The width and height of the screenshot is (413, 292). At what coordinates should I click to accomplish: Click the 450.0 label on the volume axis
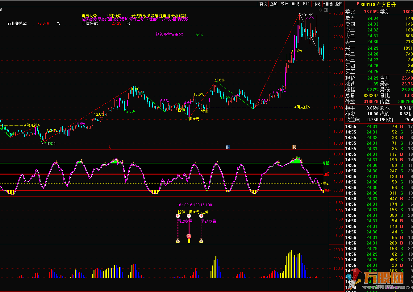(338, 249)
